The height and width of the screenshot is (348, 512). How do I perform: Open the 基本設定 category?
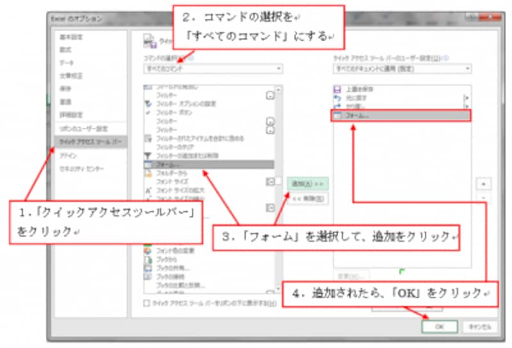coord(71,37)
